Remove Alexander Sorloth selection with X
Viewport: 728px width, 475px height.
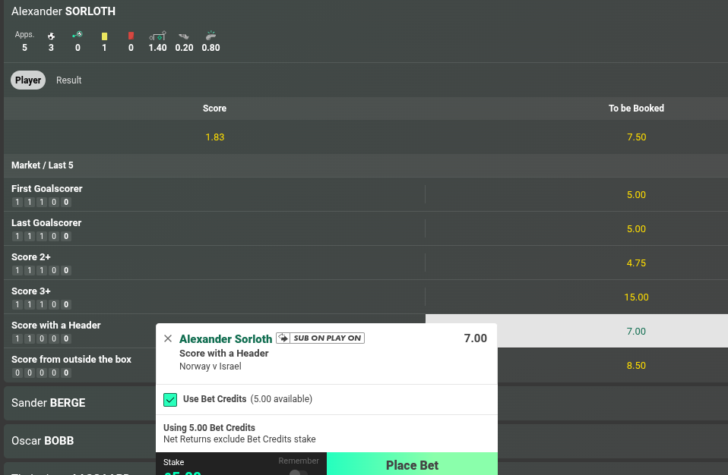(x=168, y=338)
